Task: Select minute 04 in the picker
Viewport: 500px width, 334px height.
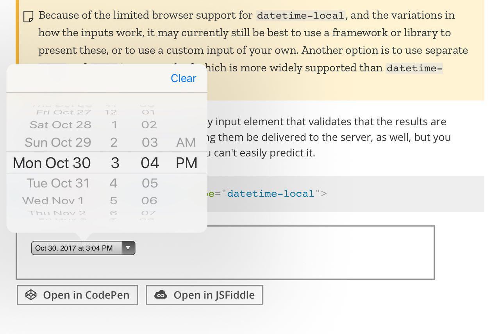Action: pos(150,163)
